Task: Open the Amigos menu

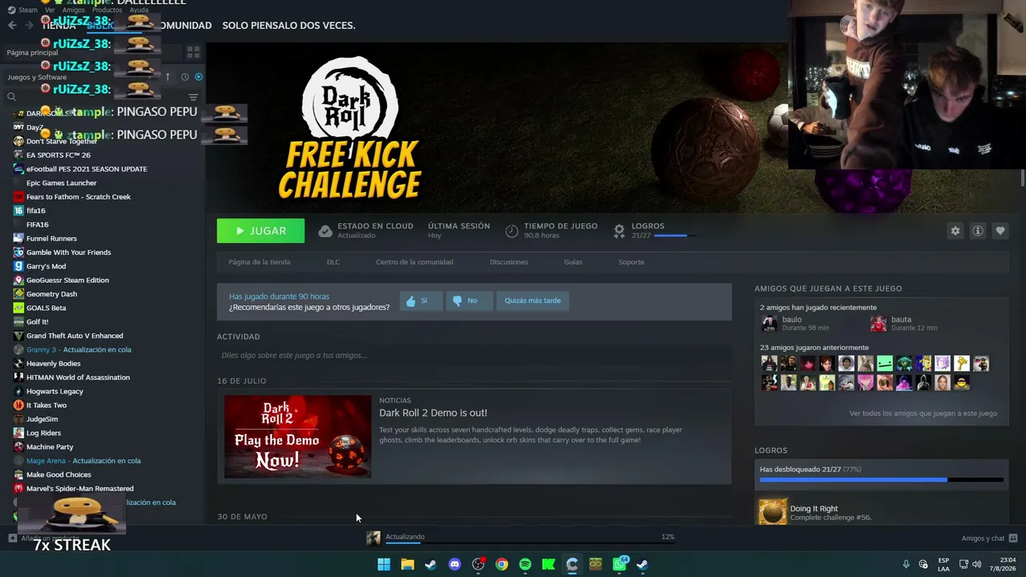Action: pos(74,10)
